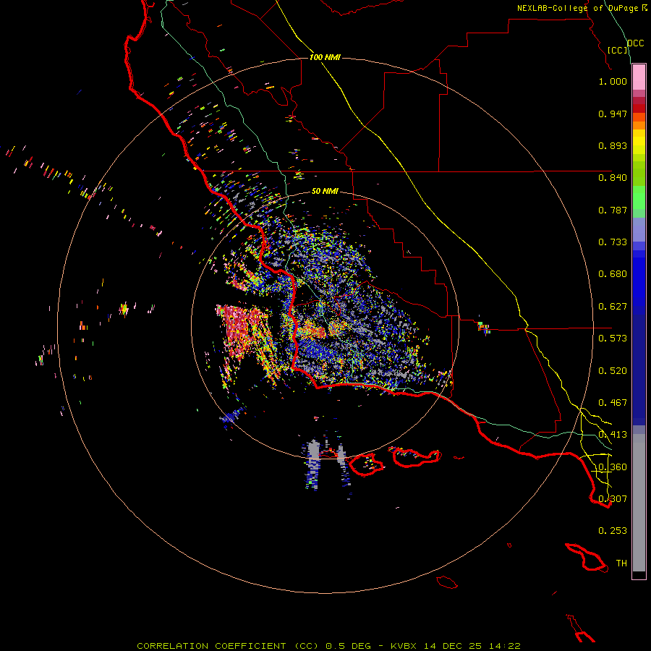Click the 0.253 scale value

pos(613,531)
